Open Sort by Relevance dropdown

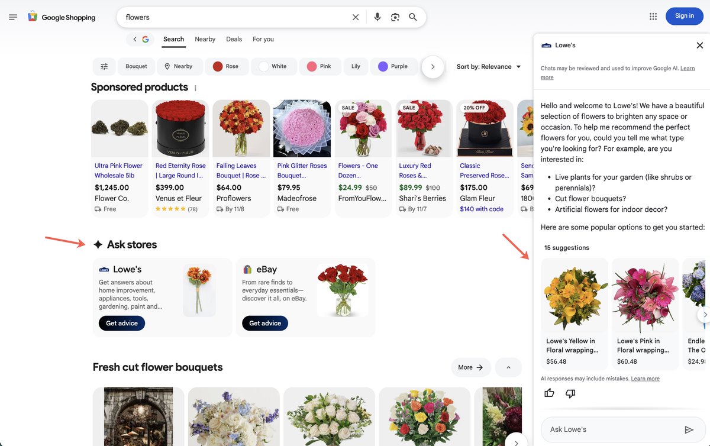(x=489, y=67)
